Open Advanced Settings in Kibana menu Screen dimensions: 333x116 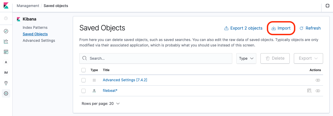[x=39, y=40]
